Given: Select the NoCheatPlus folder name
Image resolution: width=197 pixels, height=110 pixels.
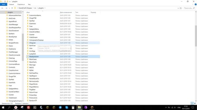Looking at the screenshot, I should coord(34,73).
